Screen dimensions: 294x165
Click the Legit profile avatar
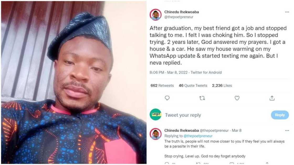(155, 114)
